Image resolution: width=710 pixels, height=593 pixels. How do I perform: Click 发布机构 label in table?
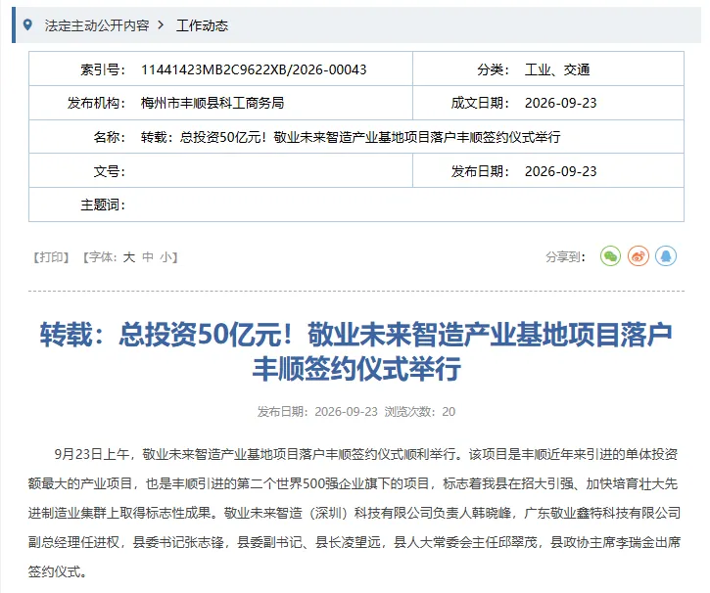[96, 103]
